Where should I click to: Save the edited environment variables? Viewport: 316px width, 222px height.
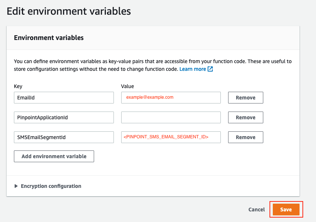286,209
